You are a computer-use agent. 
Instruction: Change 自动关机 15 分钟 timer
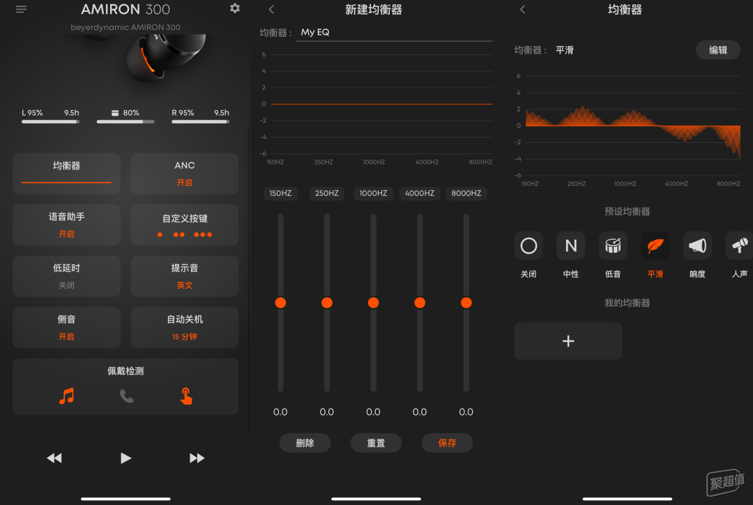184,327
